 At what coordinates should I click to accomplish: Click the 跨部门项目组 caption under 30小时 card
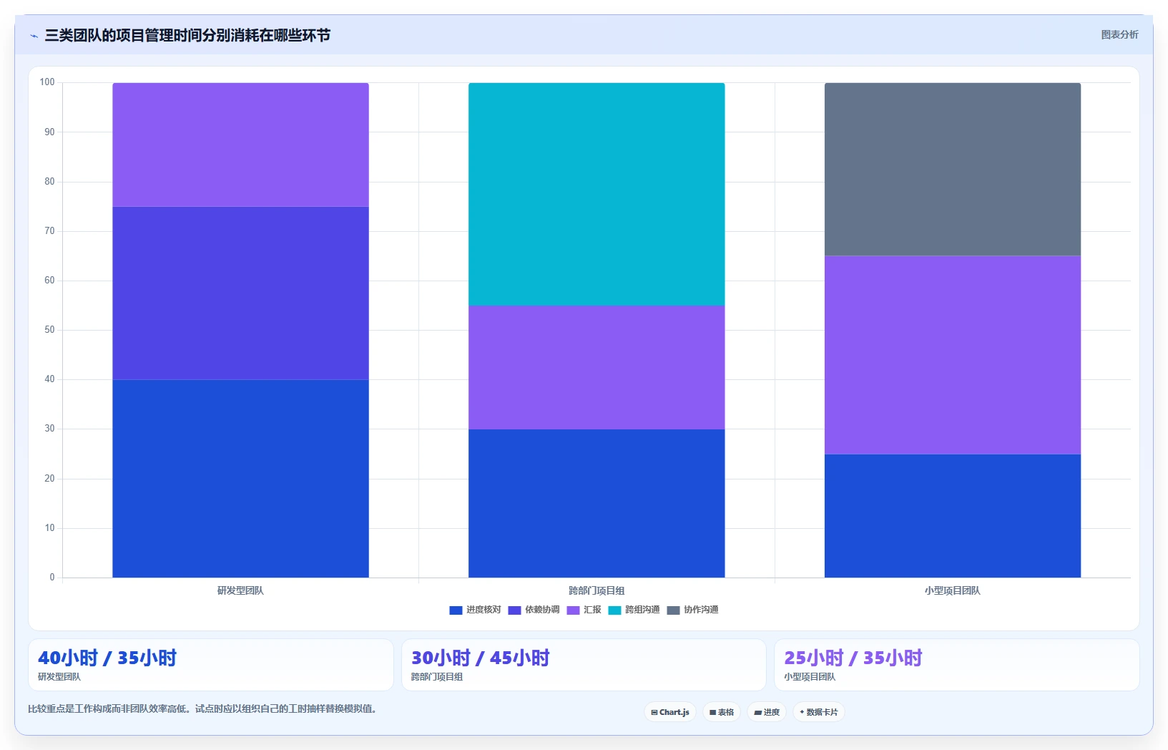click(437, 677)
